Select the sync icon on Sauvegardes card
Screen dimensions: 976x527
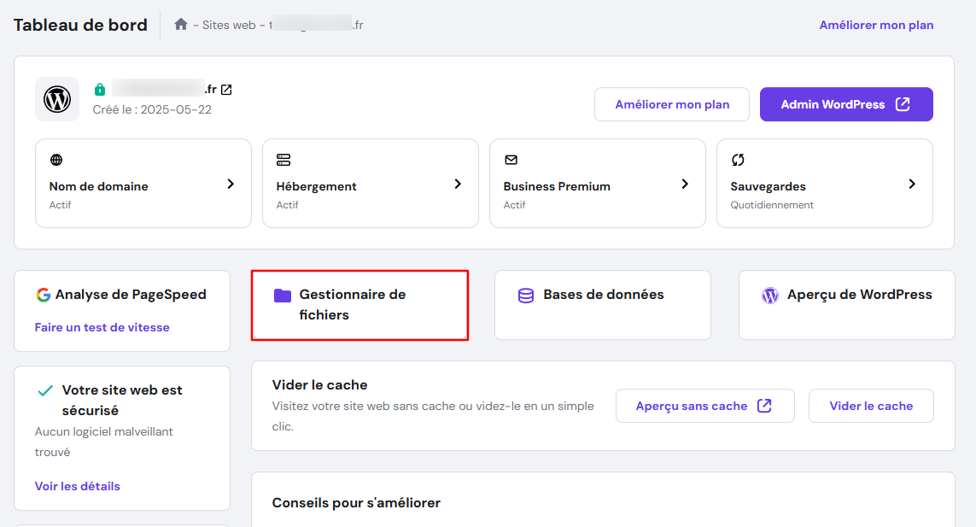tap(736, 159)
